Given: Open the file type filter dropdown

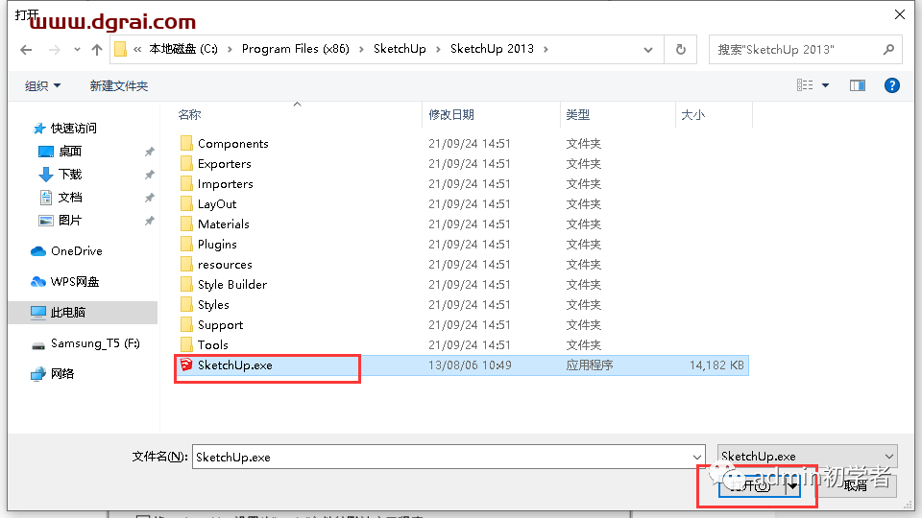Looking at the screenshot, I should click(x=808, y=457).
